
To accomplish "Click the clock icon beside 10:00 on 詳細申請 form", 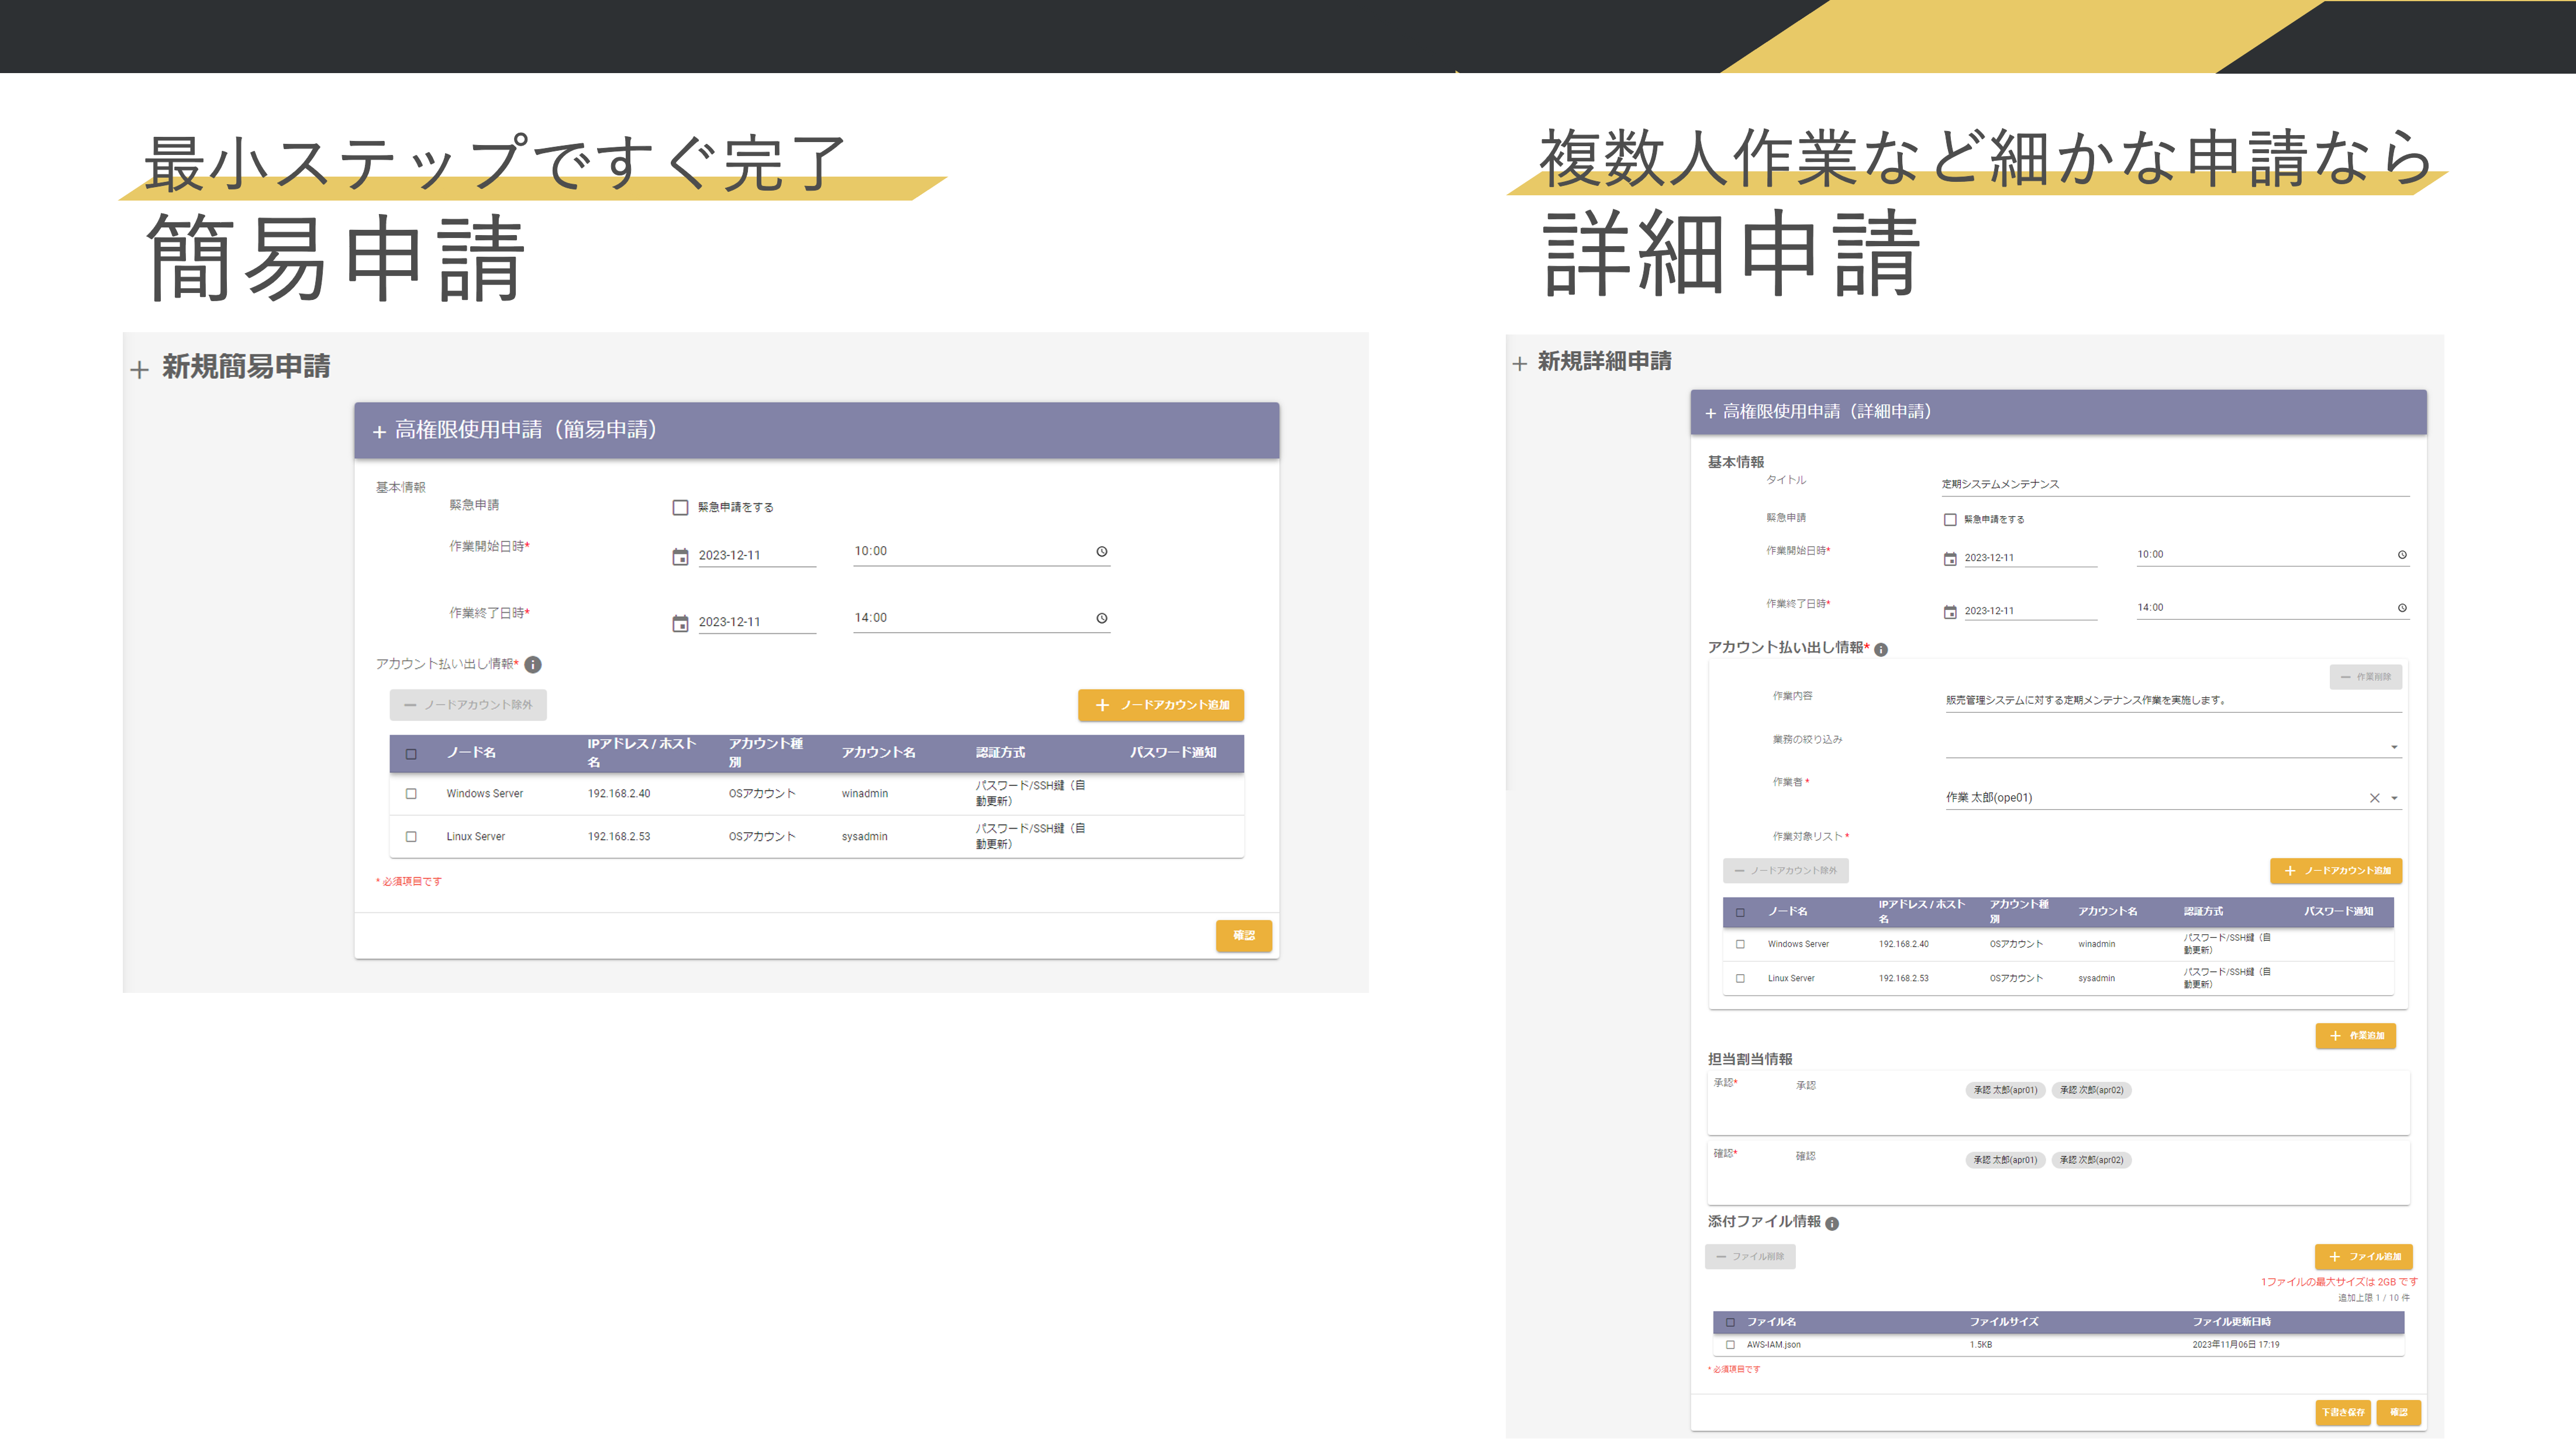I will click(x=2402, y=555).
